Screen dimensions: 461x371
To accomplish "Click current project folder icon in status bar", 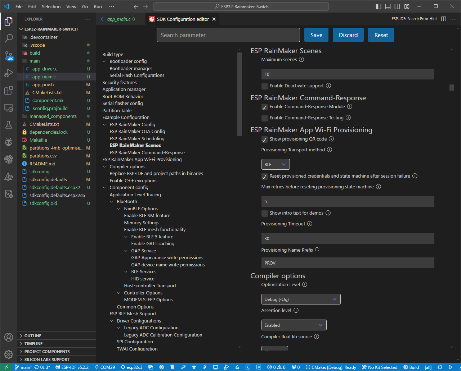I will click(151, 367).
